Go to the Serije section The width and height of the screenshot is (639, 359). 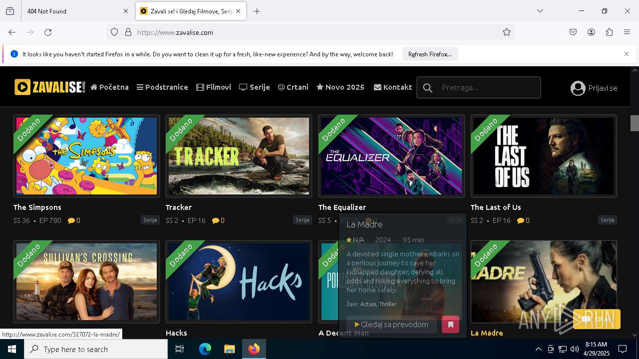point(255,87)
